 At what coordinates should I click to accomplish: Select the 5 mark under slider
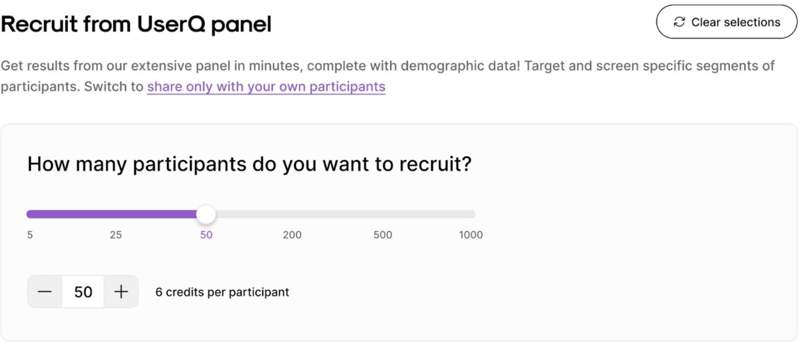point(30,235)
